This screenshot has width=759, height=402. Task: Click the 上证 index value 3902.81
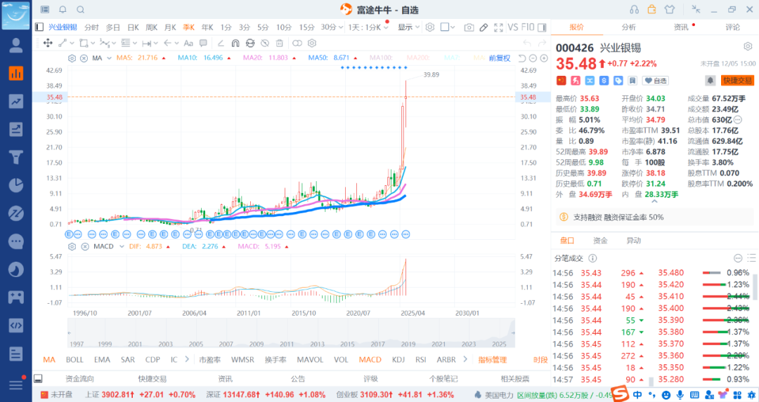coord(117,395)
